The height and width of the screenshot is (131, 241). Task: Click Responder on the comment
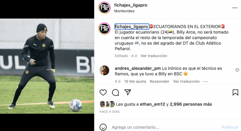click(x=160, y=81)
